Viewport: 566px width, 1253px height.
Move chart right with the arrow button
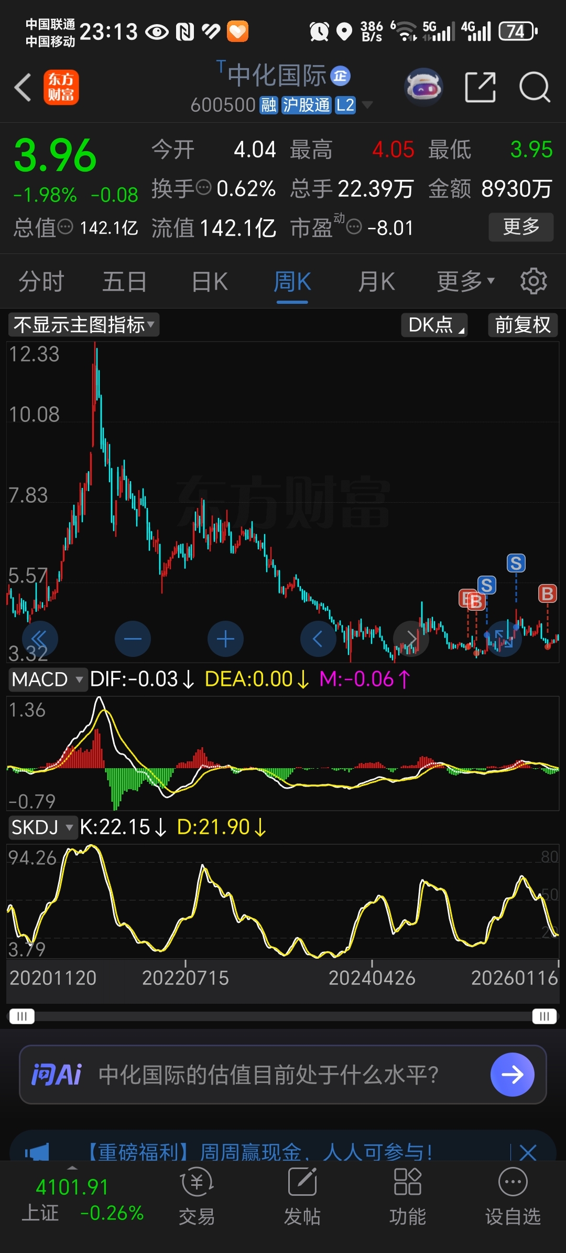tap(411, 639)
